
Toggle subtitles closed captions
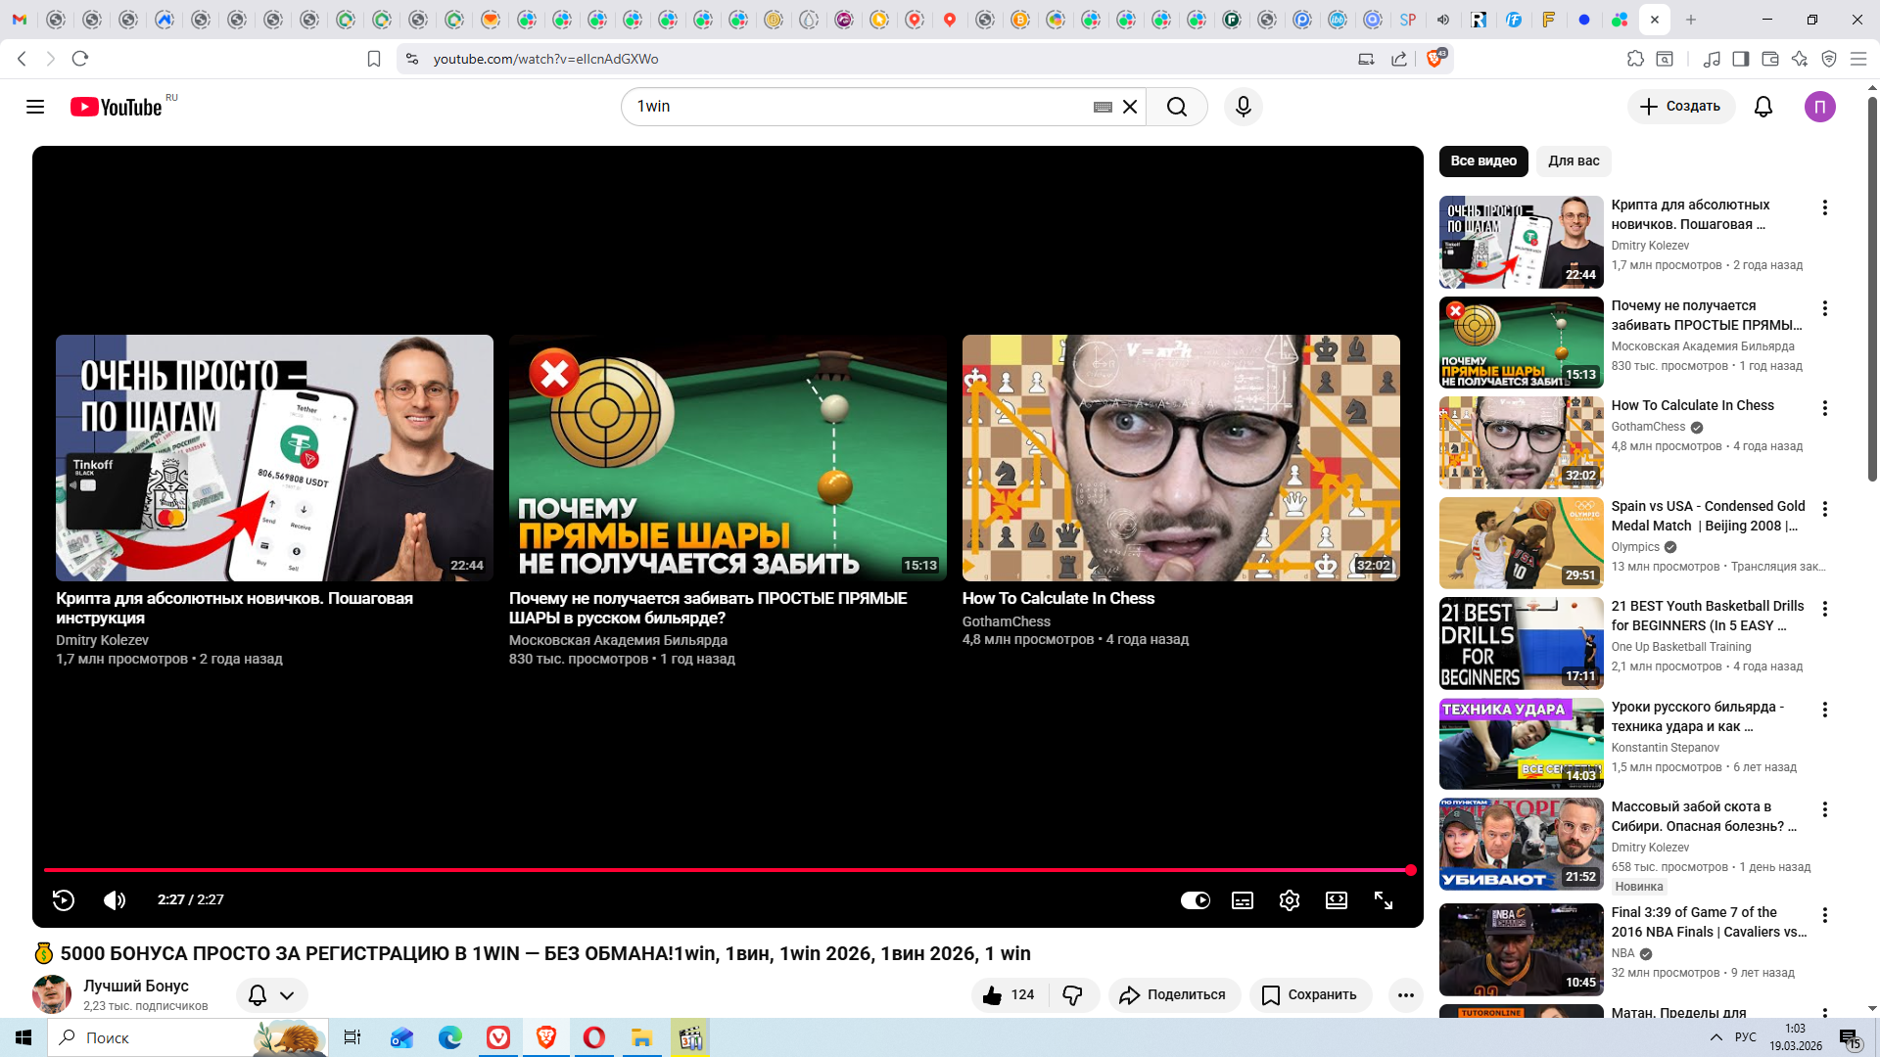1243,900
